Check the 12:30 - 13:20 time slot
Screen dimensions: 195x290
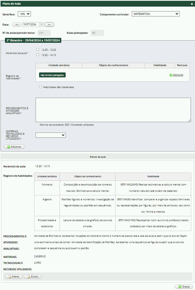click(38, 50)
